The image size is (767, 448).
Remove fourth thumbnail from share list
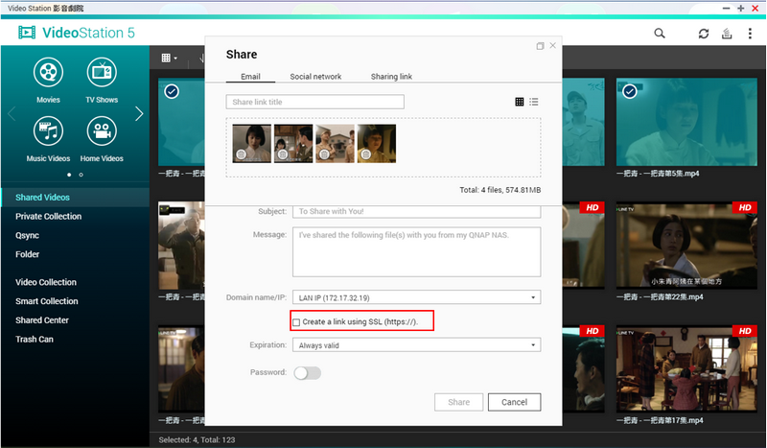(x=366, y=154)
